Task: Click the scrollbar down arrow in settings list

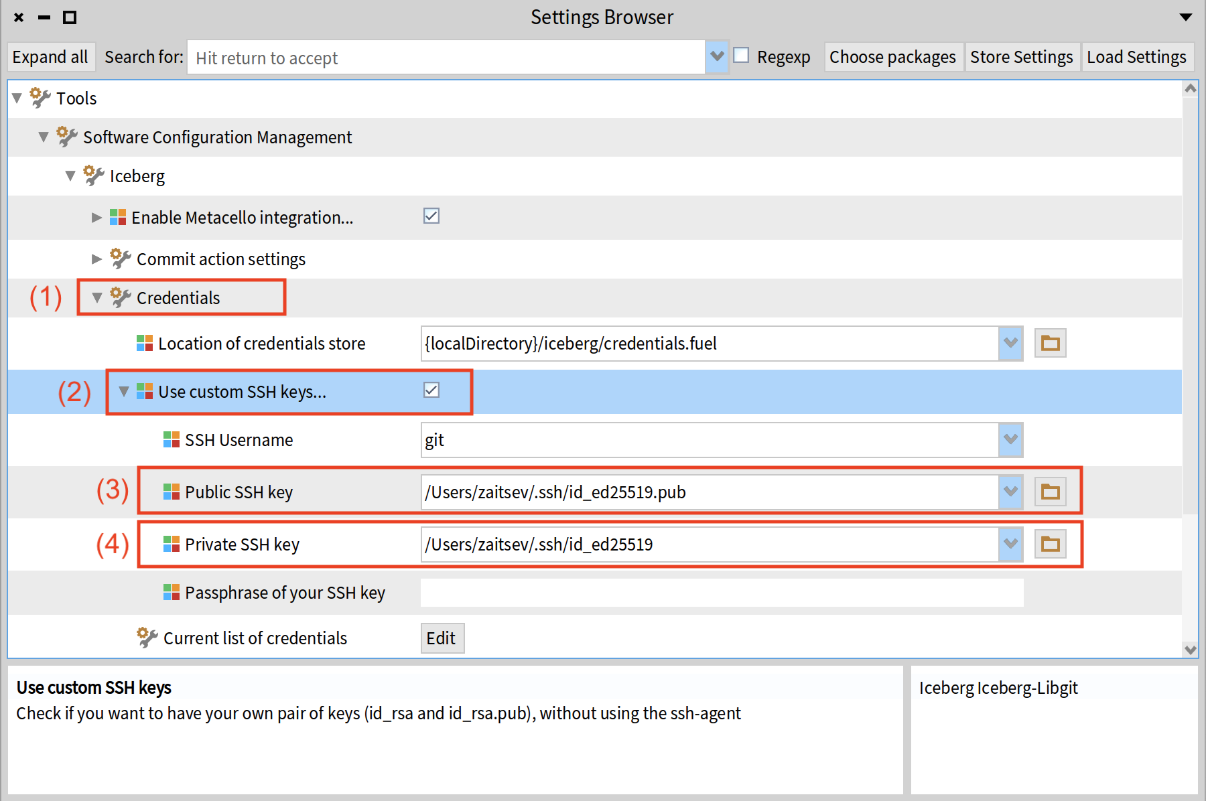Action: point(1190,649)
